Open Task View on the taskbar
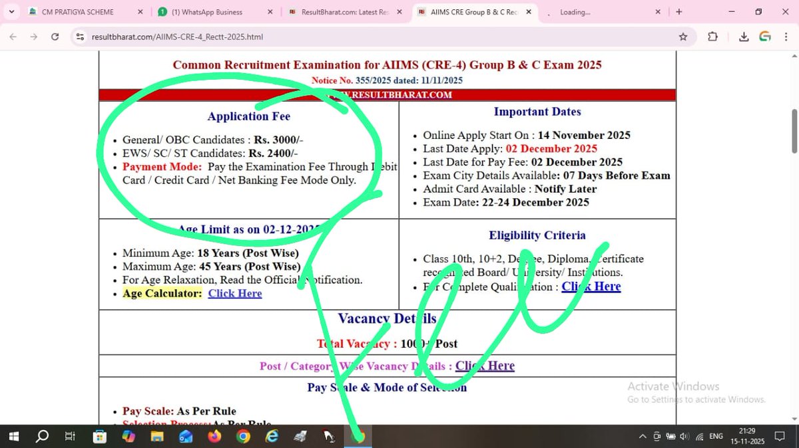 coord(70,436)
